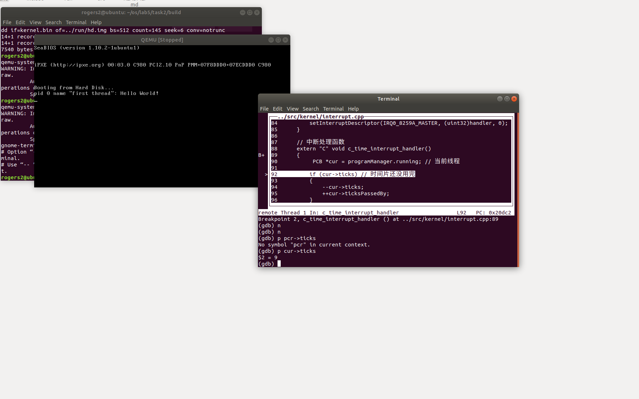
Task: Click the B+ breakpoint marker at line 89
Action: point(262,155)
